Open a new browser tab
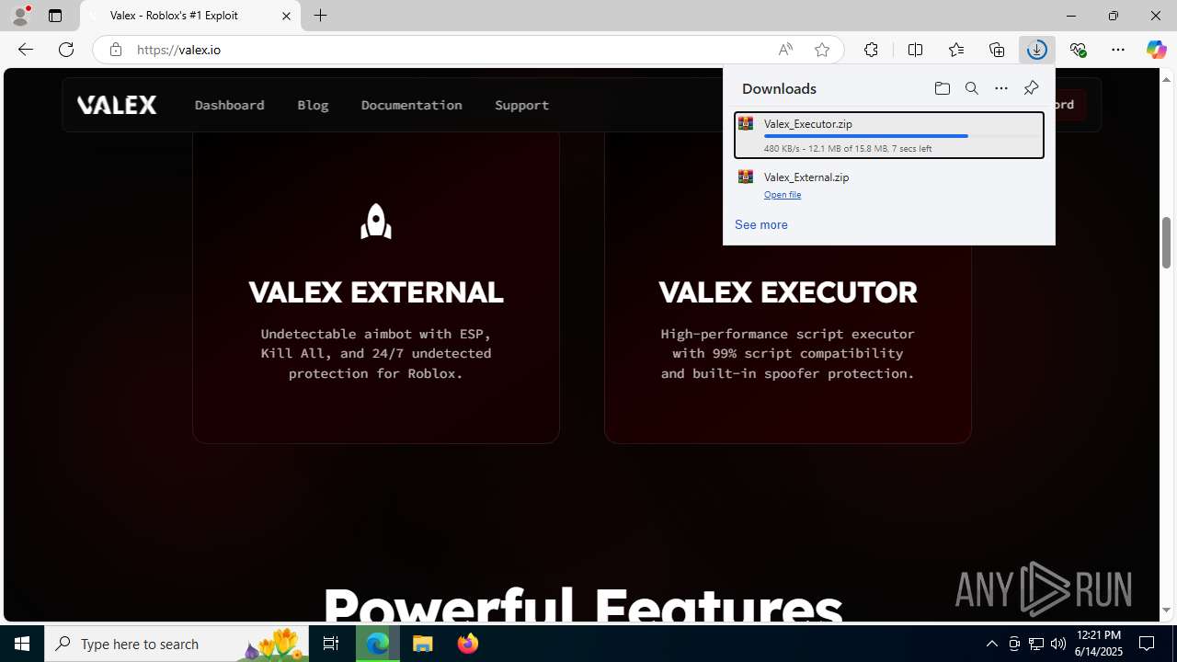Viewport: 1177px width, 662px height. (x=320, y=16)
